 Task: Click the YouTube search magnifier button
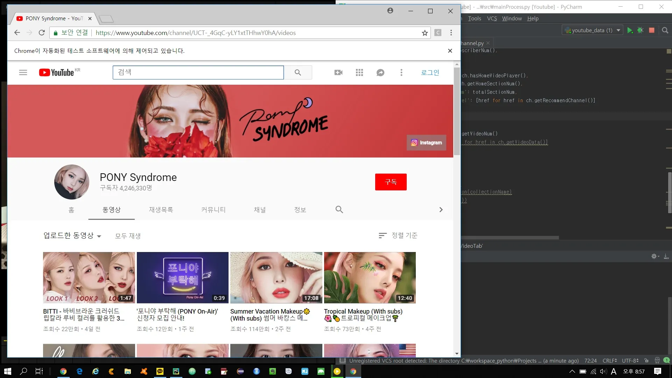coord(298,72)
